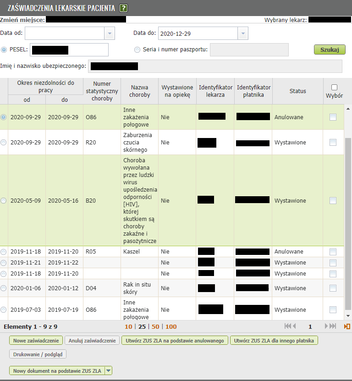Image resolution: width=352 pixels, height=381 pixels.
Task: Click the 2020-05-16 date cell
Action: tap(64, 200)
